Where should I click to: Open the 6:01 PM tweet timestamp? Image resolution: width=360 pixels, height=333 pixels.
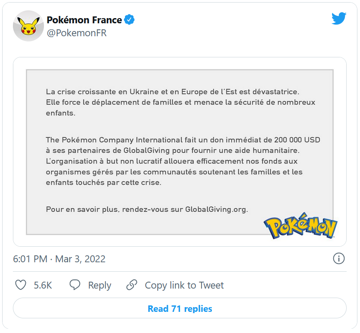(30, 259)
